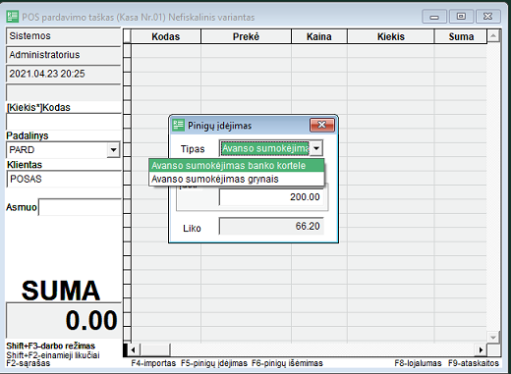Click the vertical scrollbar up arrow
The width and height of the screenshot is (511, 374).
[x=493, y=35]
